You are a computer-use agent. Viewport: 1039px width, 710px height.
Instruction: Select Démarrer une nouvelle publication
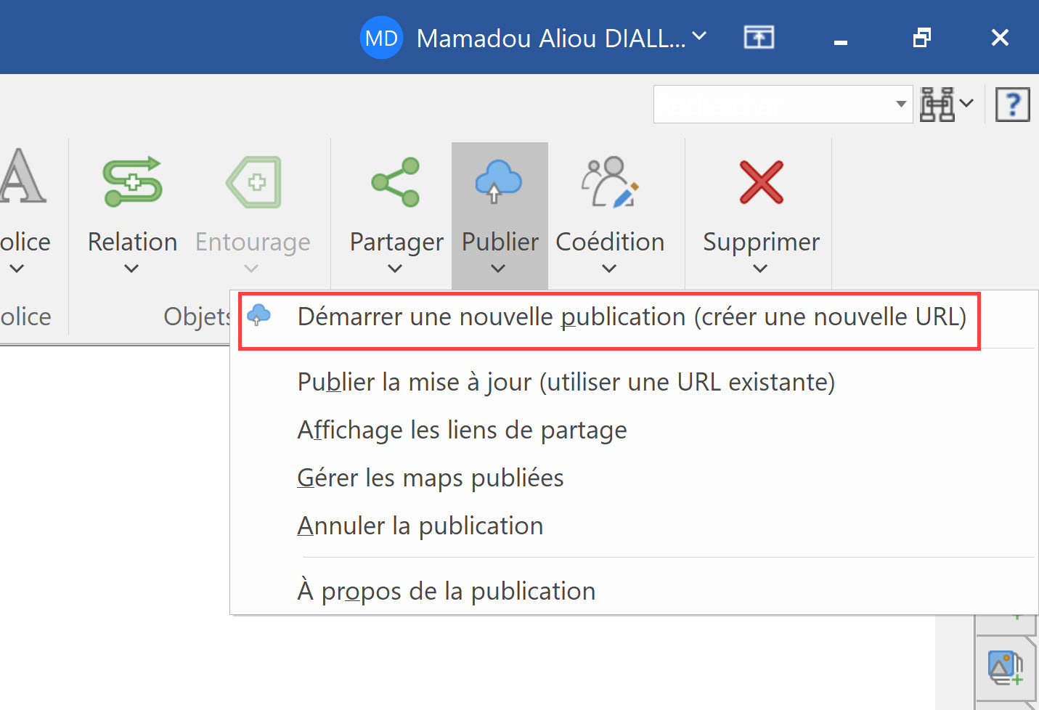pos(631,317)
